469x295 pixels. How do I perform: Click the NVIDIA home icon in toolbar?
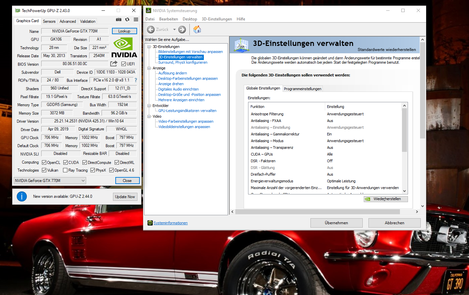197,29
